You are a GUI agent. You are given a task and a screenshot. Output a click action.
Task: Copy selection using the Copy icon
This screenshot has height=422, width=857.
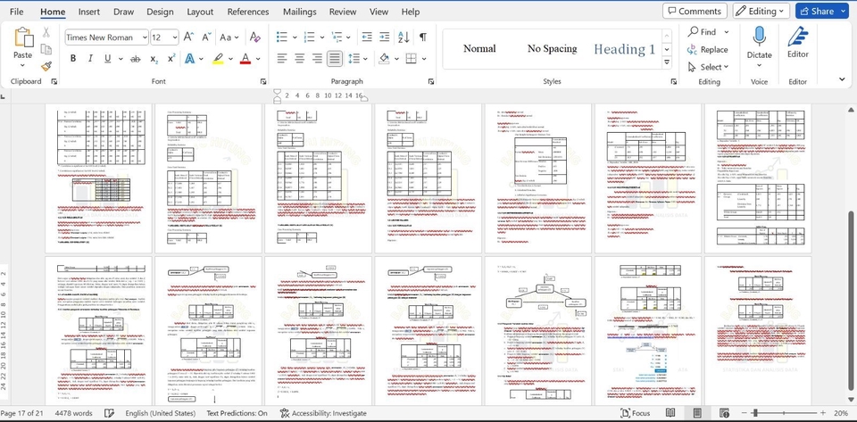click(x=46, y=50)
